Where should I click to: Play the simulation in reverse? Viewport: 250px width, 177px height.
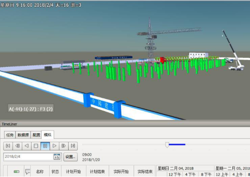[x=27, y=146]
